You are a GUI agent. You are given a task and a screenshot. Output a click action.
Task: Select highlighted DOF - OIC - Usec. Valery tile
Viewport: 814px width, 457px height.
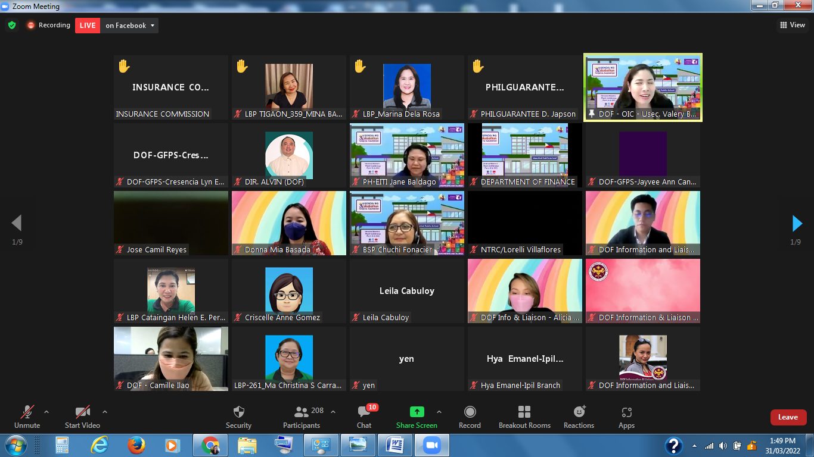(x=643, y=87)
